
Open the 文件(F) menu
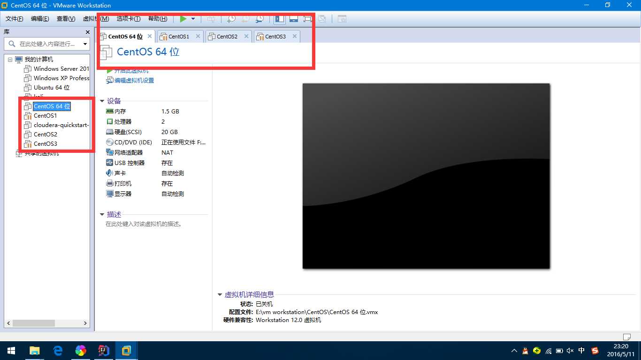15,19
